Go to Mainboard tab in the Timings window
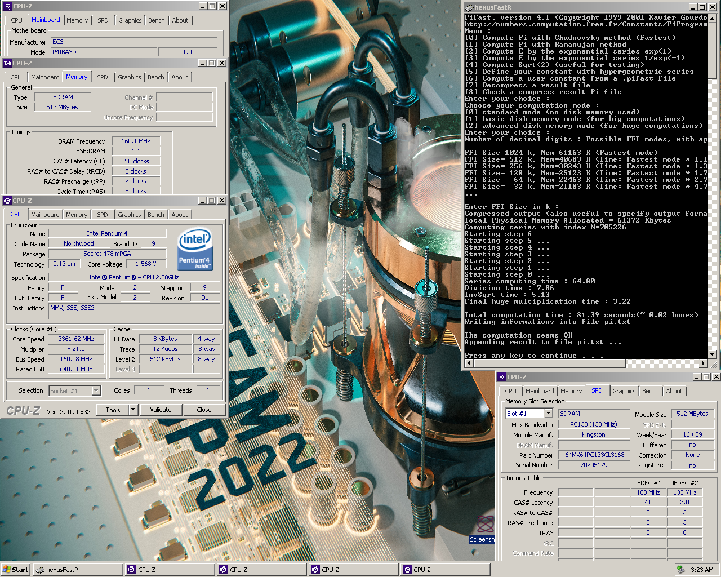The height and width of the screenshot is (577, 721). pyautogui.click(x=45, y=77)
